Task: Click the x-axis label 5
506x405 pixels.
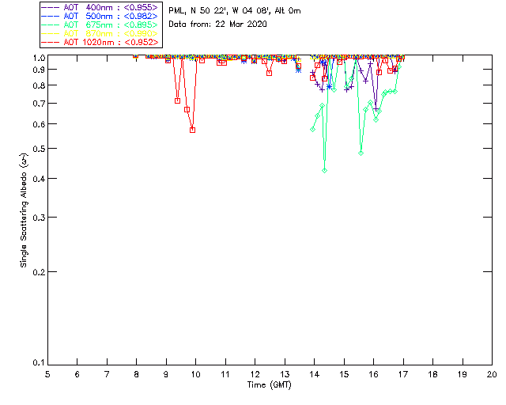Action: [47, 374]
